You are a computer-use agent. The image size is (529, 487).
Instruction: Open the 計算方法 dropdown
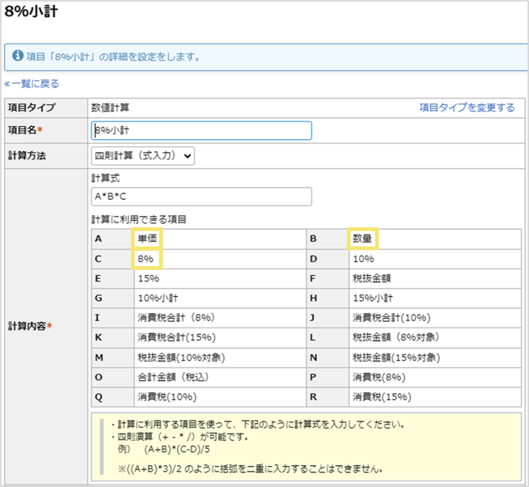143,156
